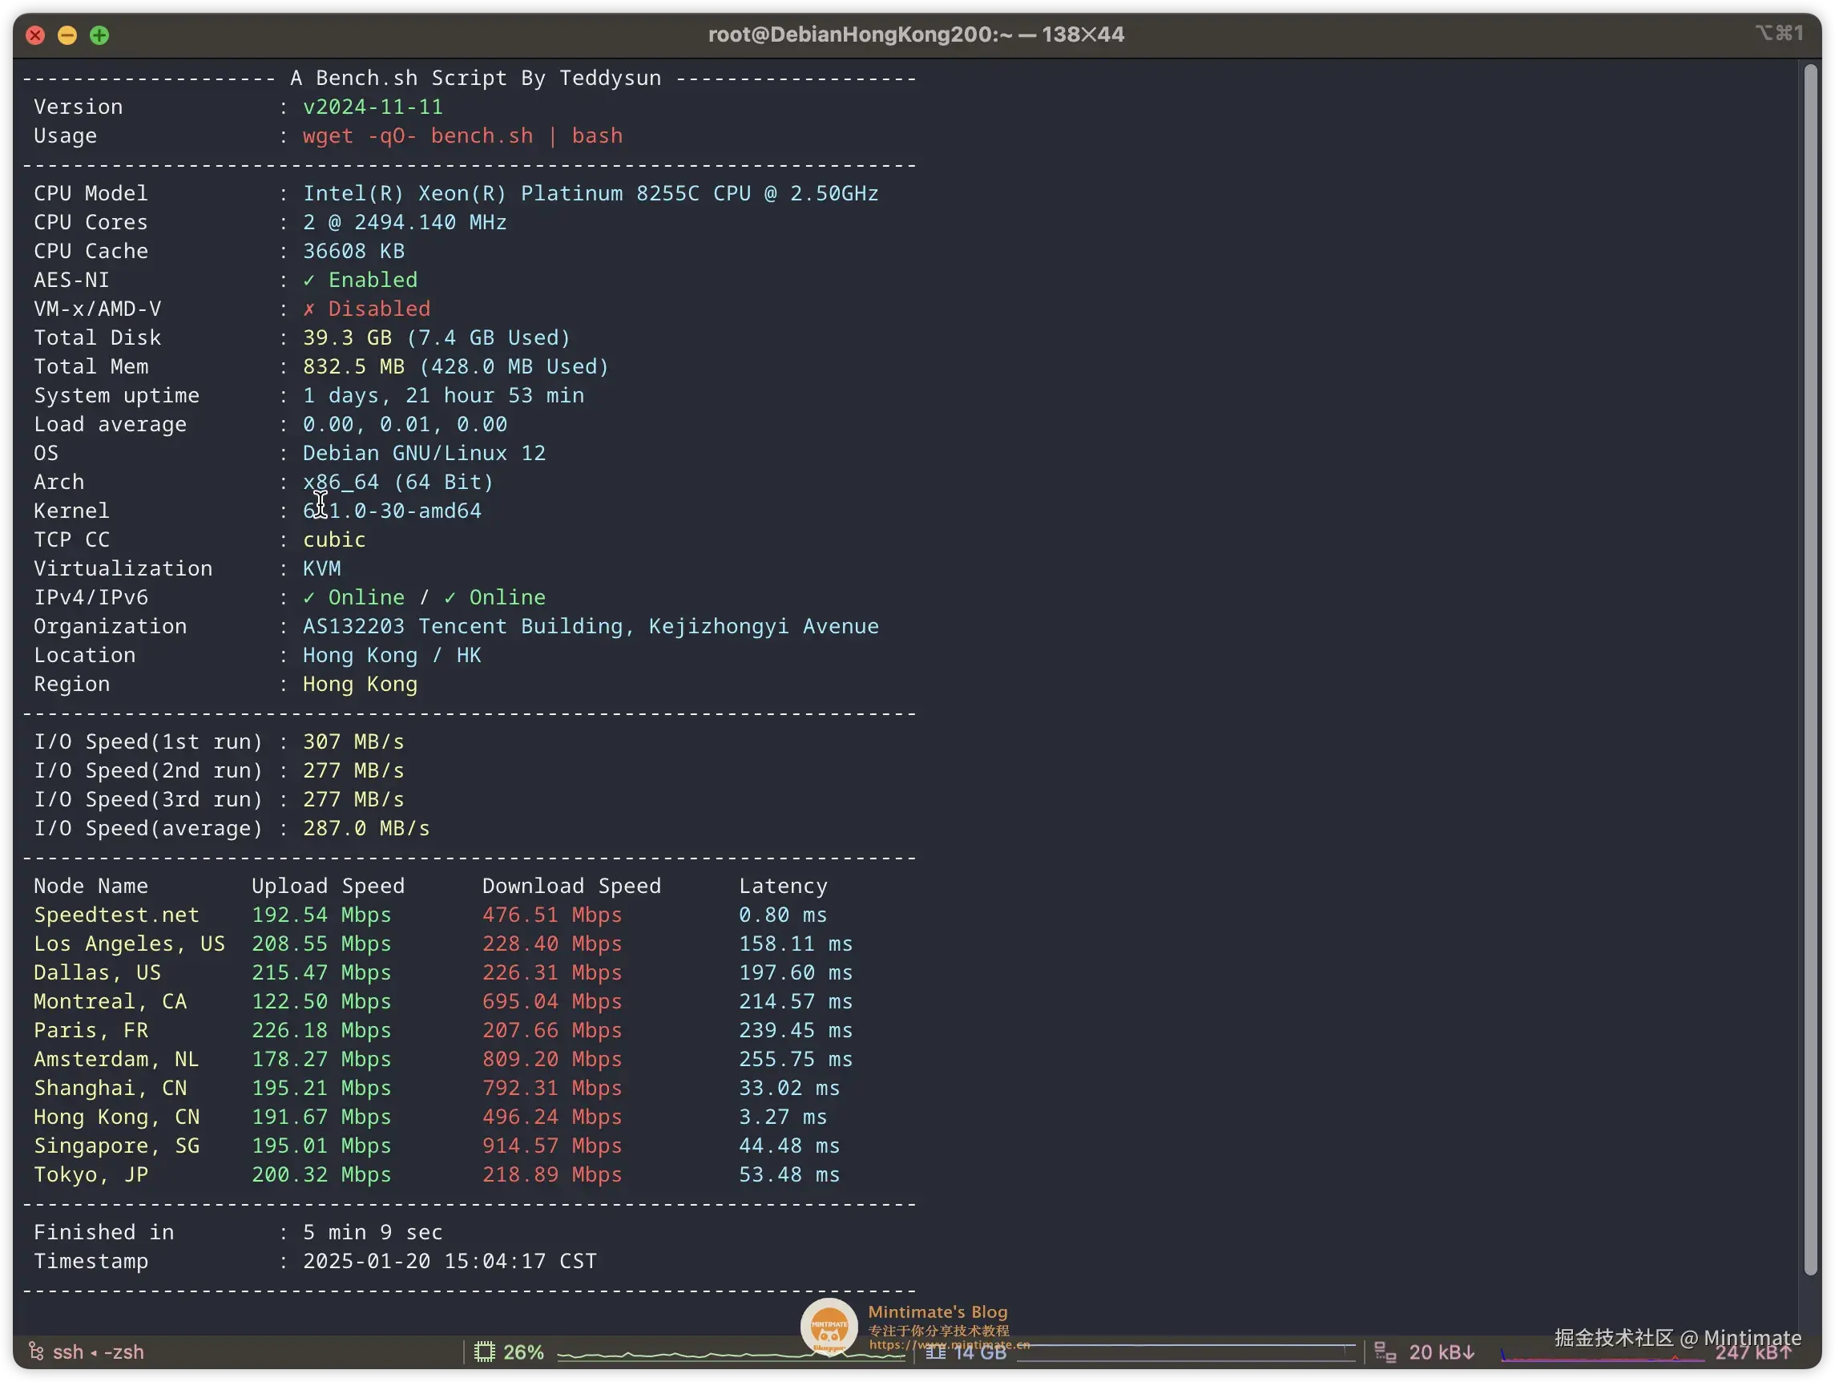Viewport: 1835px width, 1382px height.
Task: Click the ⌥⌘1 shortcut indicator in title bar
Action: click(1780, 33)
